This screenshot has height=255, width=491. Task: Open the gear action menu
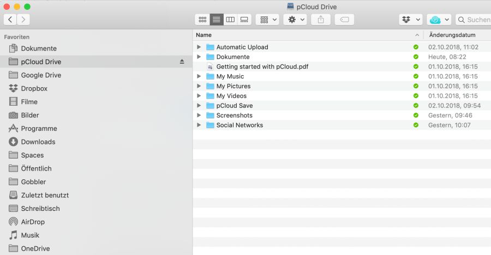[295, 20]
